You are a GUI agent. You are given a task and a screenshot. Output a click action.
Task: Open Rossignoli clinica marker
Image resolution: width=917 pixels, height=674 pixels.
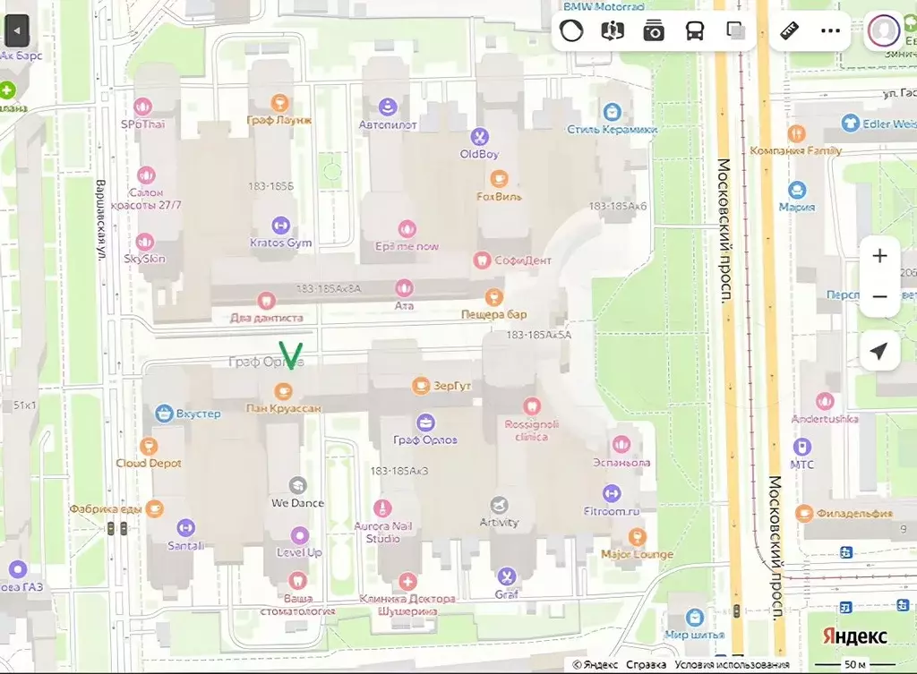[531, 405]
